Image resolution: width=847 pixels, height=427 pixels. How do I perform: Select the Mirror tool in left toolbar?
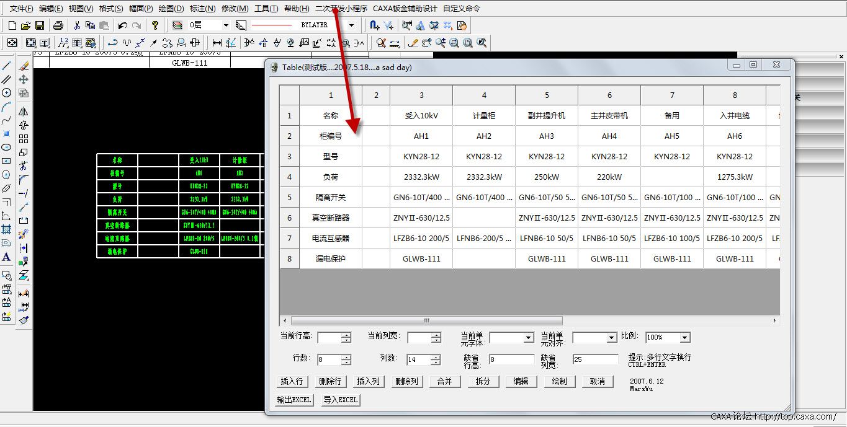click(24, 112)
